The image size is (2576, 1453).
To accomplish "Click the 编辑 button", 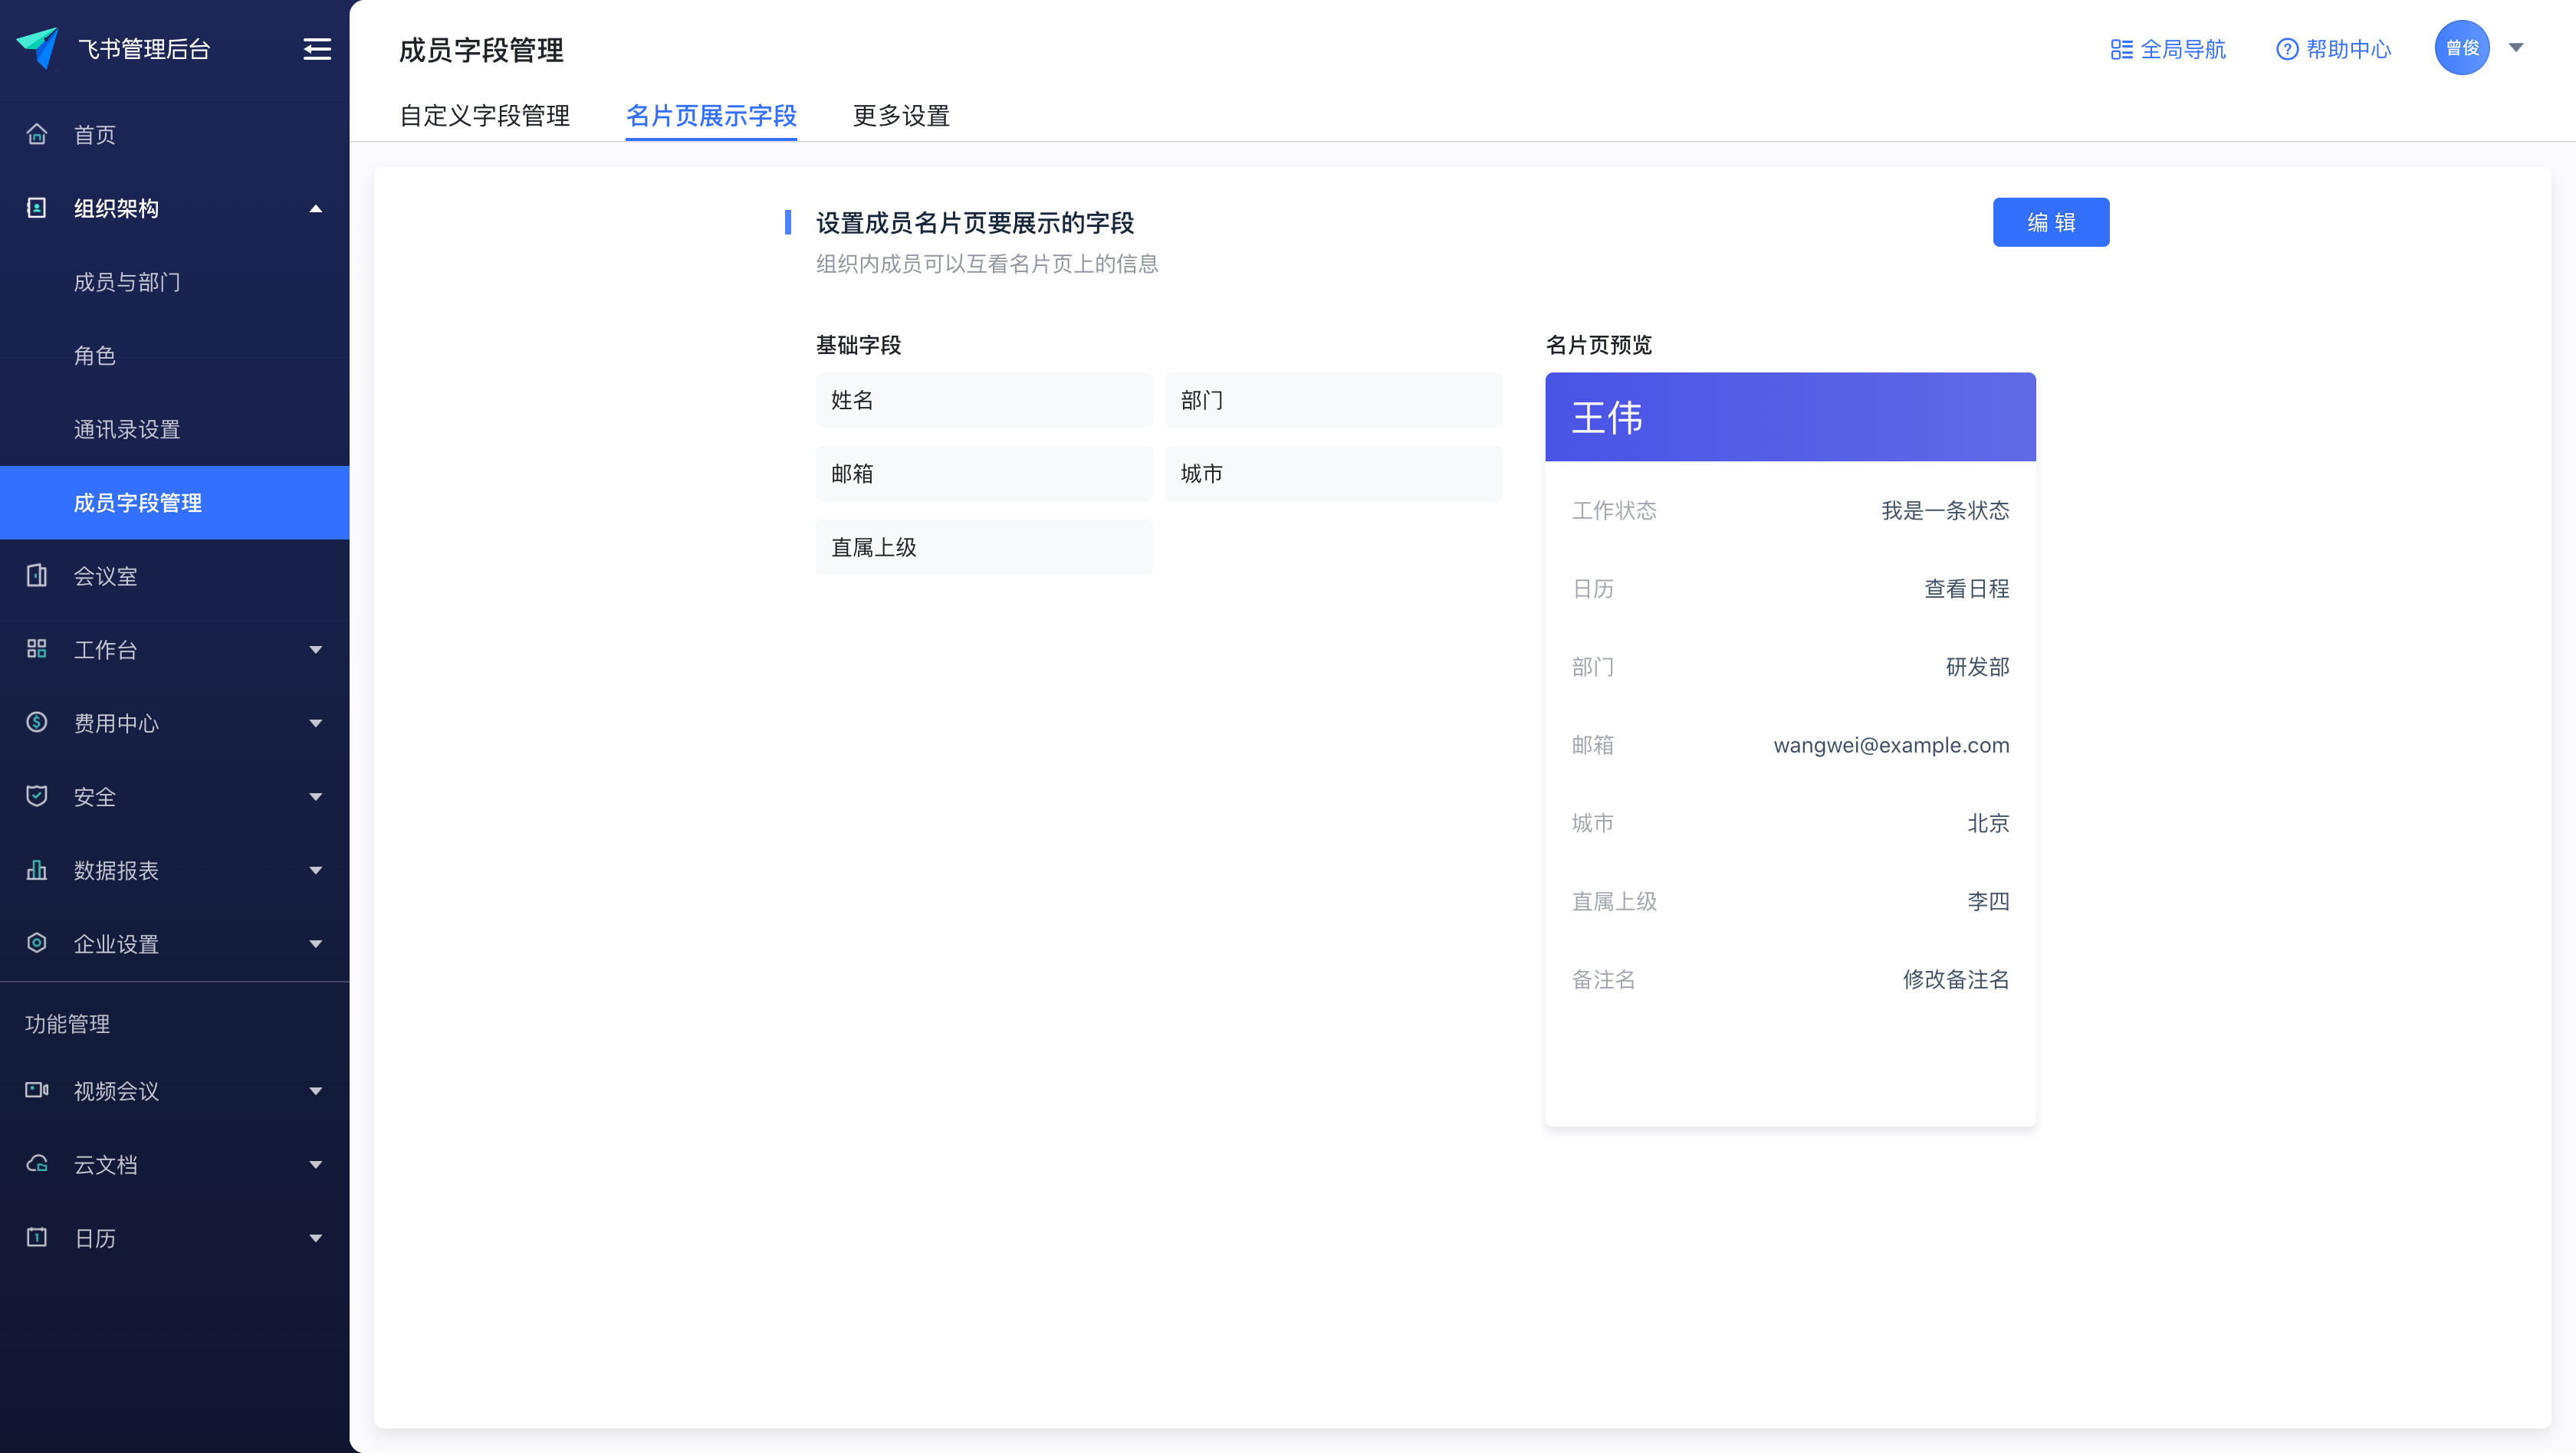I will (2051, 221).
